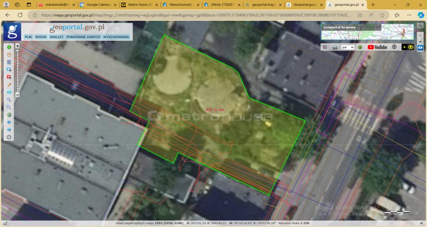Viewport: 427px width, 227px height.
Task: Activate the pencil drawing tool
Action: [x=9, y=85]
